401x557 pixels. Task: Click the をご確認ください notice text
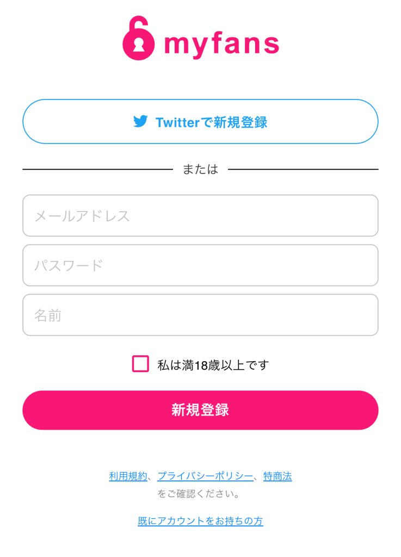coord(199,494)
